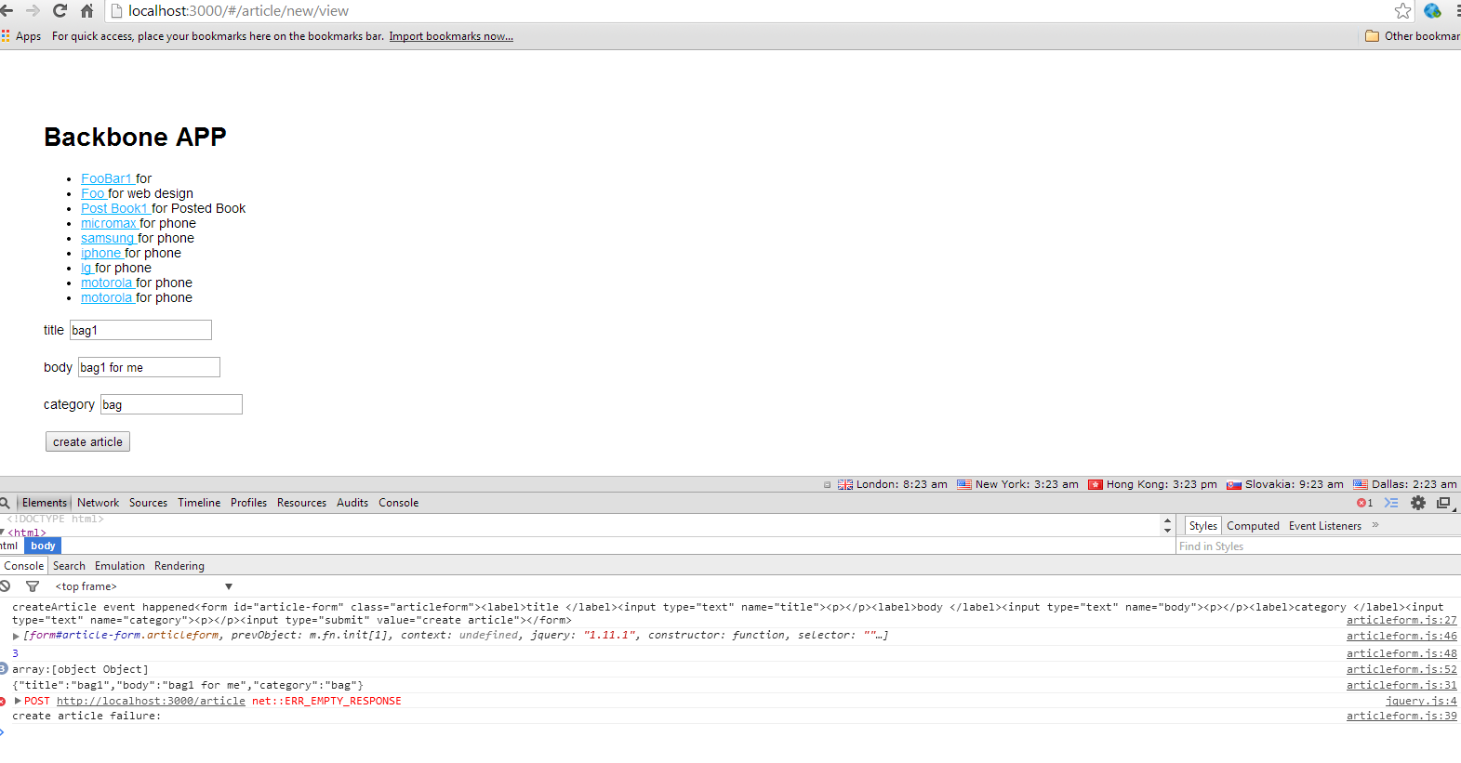
Task: Switch to the top Console tab in DevTools
Action: 398,503
